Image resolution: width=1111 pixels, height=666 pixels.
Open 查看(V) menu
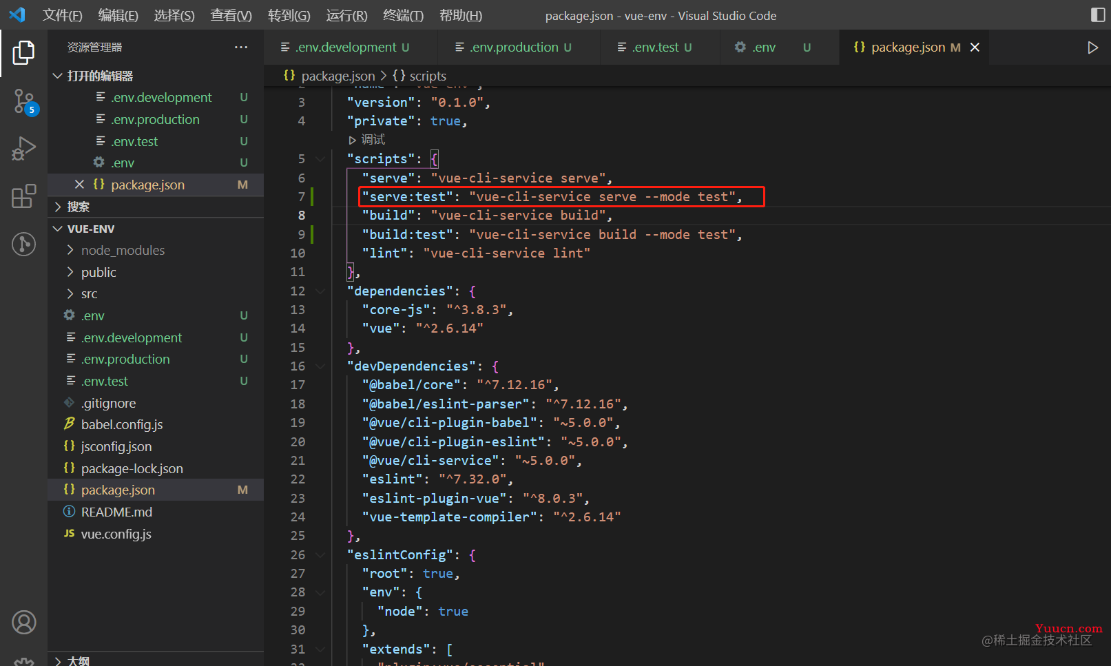[231, 15]
